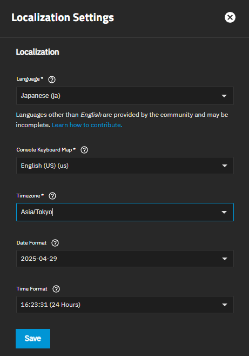249x356 pixels.
Task: Click the Localization section heading
Action: pos(38,52)
